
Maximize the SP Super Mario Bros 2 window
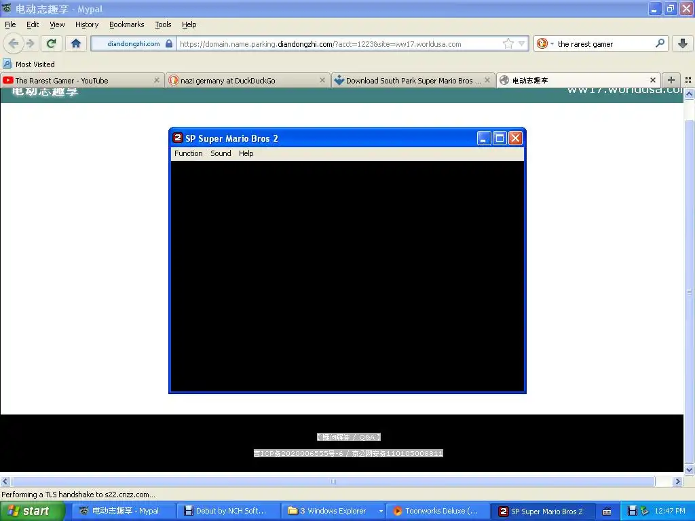pyautogui.click(x=500, y=138)
